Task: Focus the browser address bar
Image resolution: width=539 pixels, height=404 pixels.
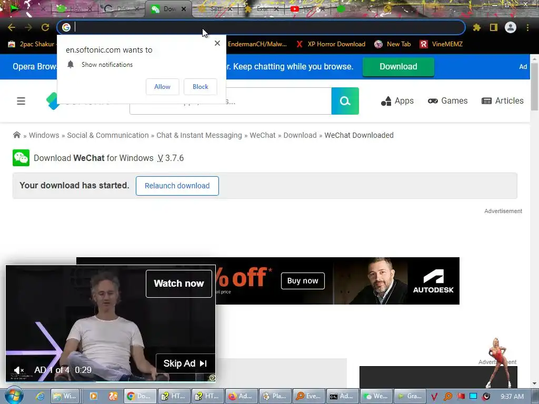Action: pos(261,27)
